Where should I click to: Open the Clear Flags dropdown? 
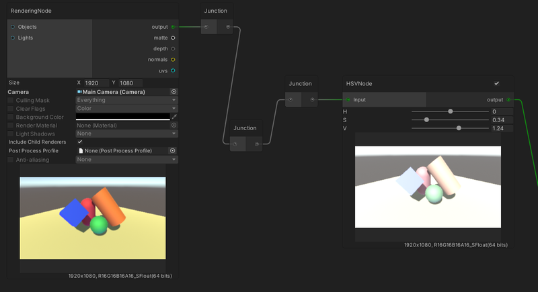pyautogui.click(x=126, y=108)
